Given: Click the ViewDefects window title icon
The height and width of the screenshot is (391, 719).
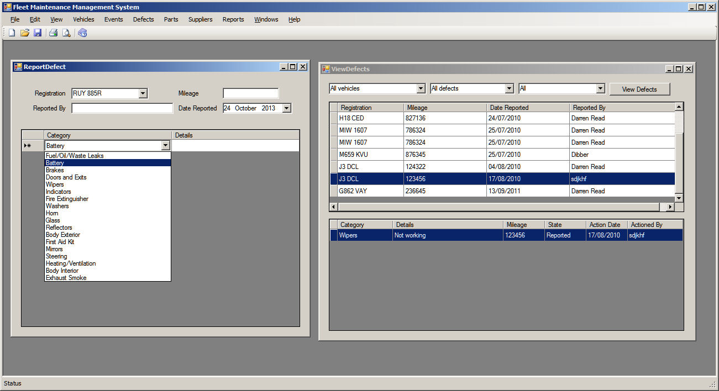Looking at the screenshot, I should pyautogui.click(x=326, y=69).
